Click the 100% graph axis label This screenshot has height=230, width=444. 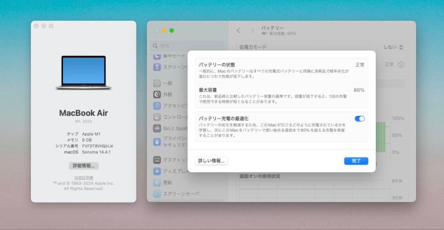[398, 118]
